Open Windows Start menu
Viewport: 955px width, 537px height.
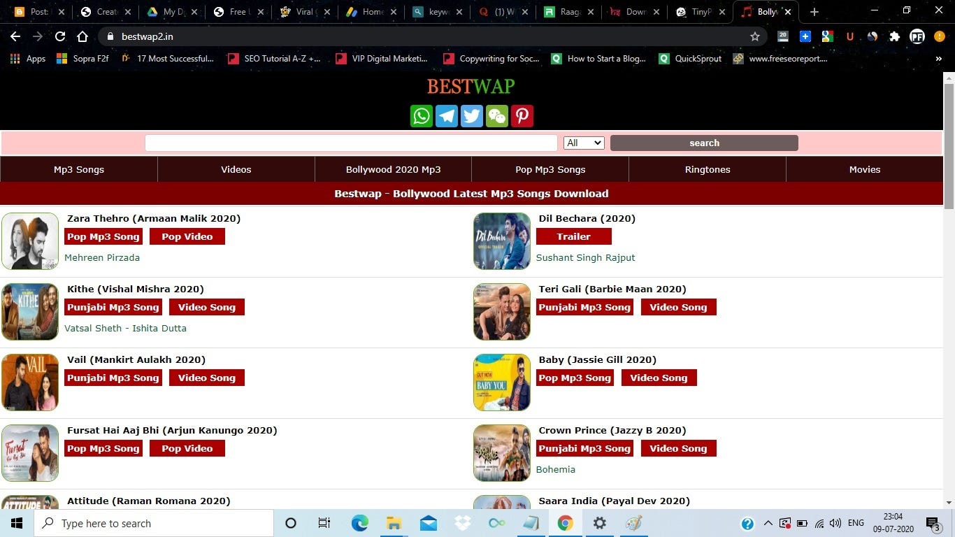coord(17,523)
